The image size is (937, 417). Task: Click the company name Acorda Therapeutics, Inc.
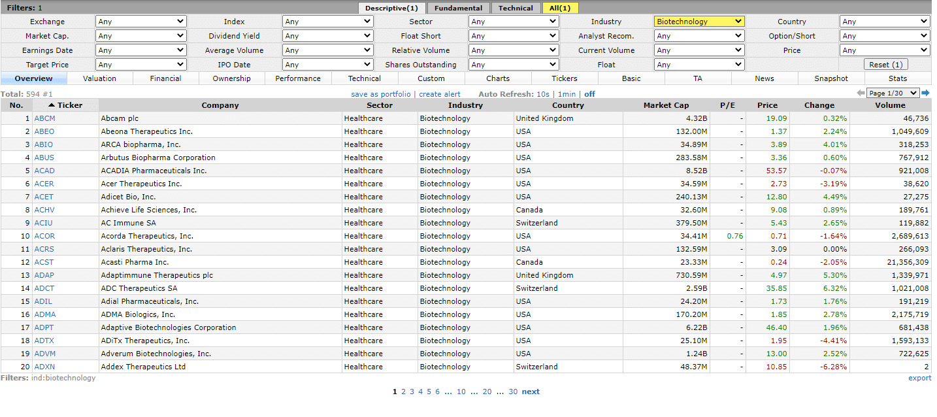(147, 236)
